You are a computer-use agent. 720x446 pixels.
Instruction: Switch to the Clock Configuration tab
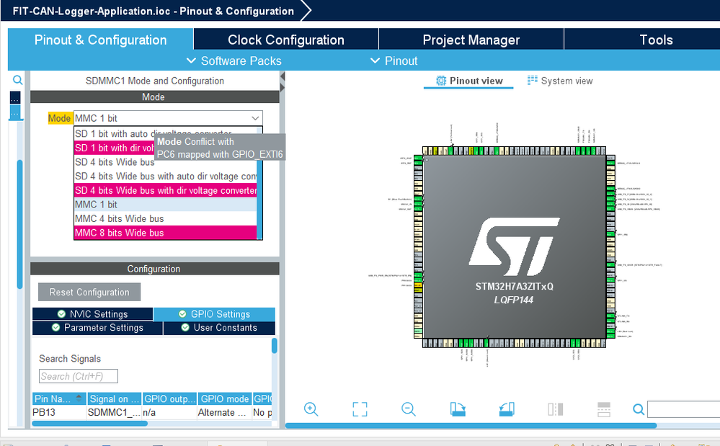coord(286,40)
